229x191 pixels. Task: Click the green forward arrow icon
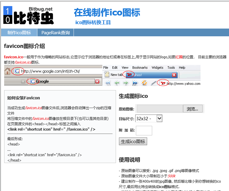pyautogui.click(x=126, y=83)
